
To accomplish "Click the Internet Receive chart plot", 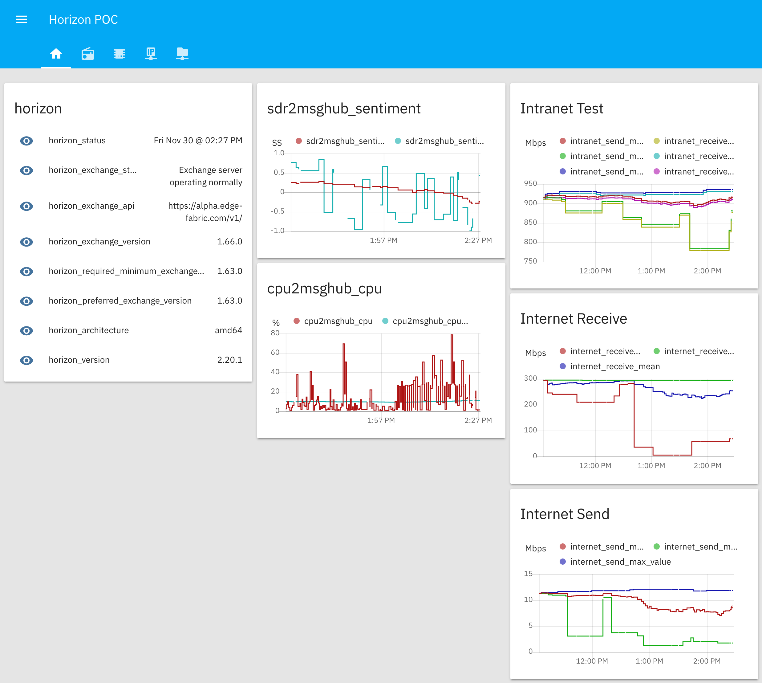I will 638,418.
